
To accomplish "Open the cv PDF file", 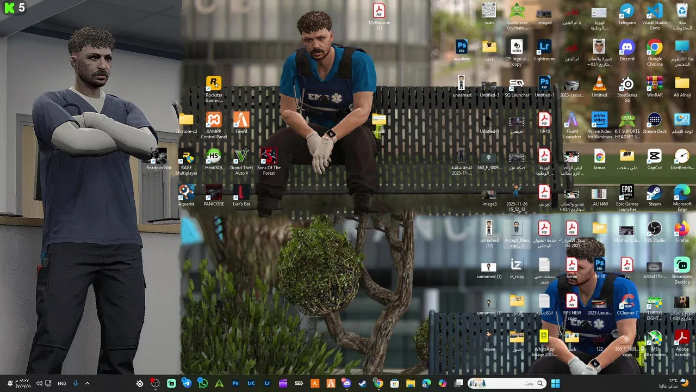I will coord(627,268).
